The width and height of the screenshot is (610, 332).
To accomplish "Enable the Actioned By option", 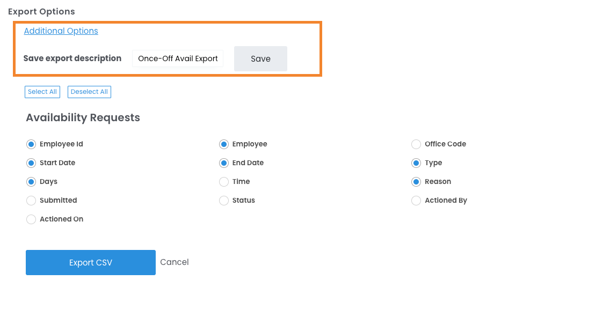I will 416,201.
